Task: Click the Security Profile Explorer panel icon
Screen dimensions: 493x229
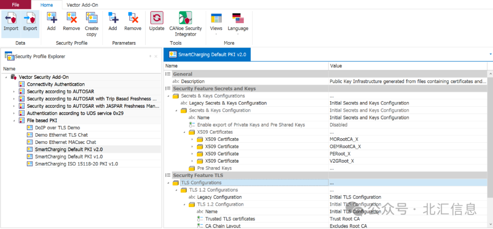Action: 10,57
